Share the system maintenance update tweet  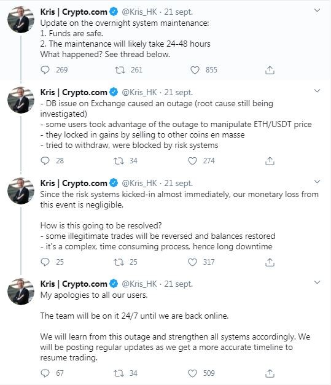coord(270,70)
